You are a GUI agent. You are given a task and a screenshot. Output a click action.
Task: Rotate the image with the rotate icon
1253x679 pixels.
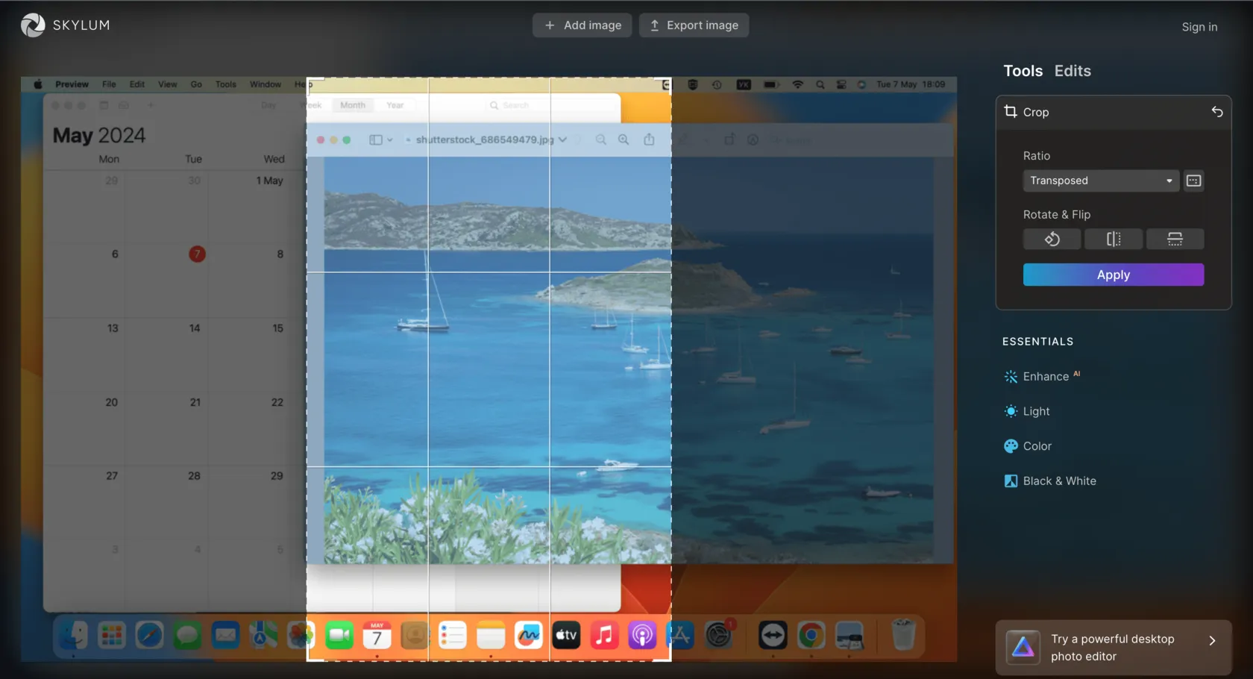[x=1052, y=239]
